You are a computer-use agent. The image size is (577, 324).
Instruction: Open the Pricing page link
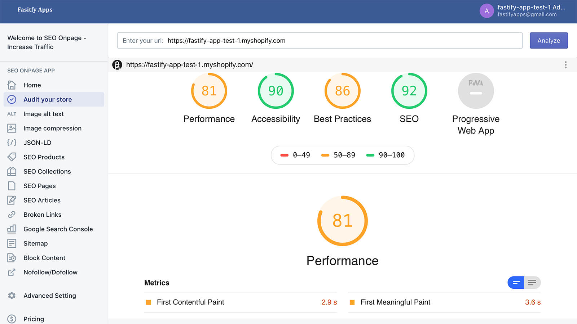click(x=34, y=319)
